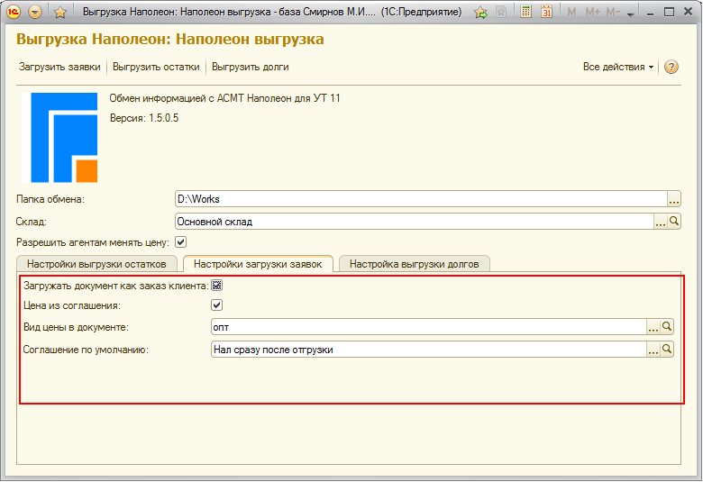703x482 pixels.
Task: Open the calculator icon in the title bar
Action: click(525, 12)
